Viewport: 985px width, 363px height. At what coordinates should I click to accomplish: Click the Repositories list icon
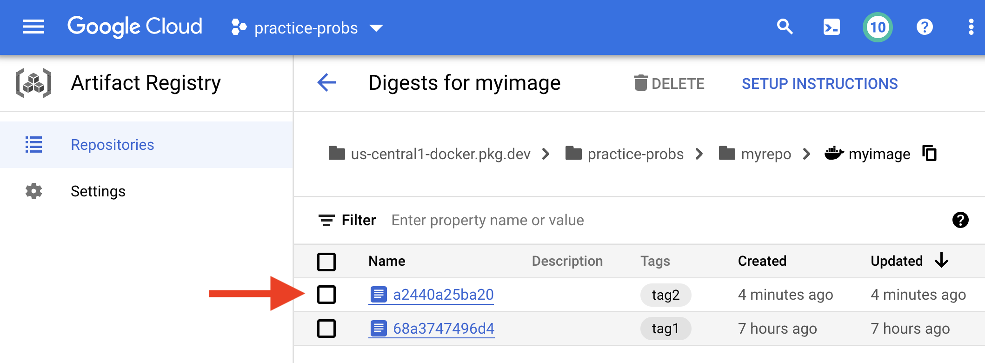click(33, 145)
